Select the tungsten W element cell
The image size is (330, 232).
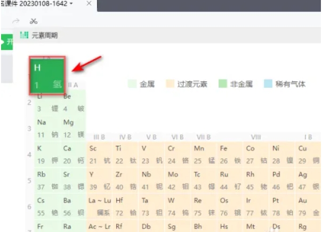click(x=178, y=206)
